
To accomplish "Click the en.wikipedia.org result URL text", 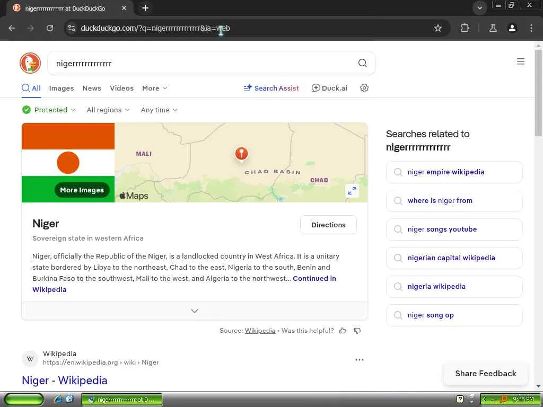I will [101, 362].
